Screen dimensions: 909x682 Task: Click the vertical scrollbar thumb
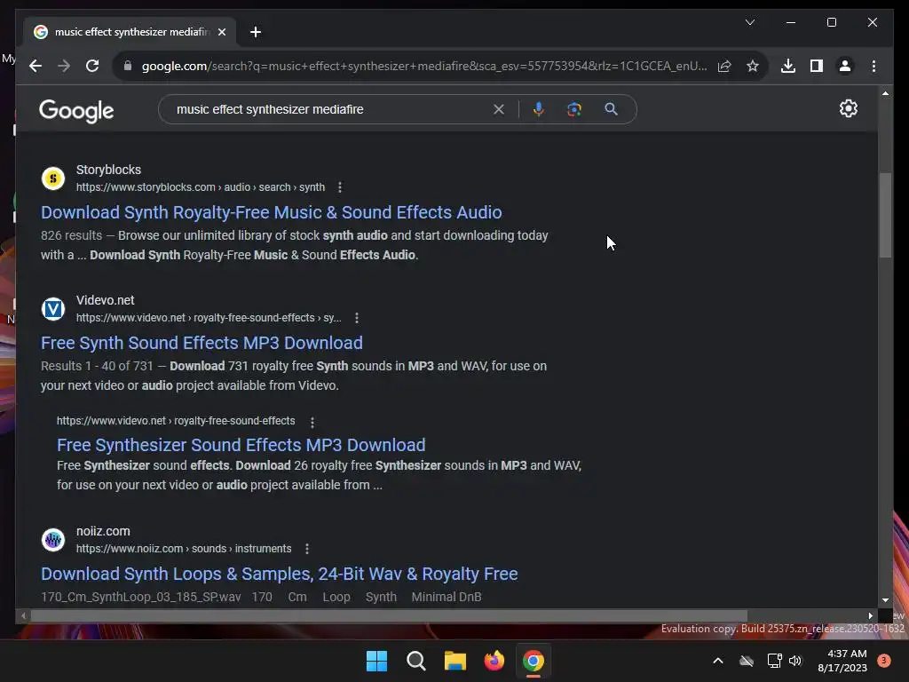click(885, 215)
